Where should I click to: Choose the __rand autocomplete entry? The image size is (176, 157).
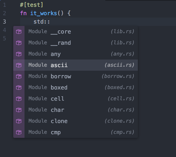(x=76, y=43)
